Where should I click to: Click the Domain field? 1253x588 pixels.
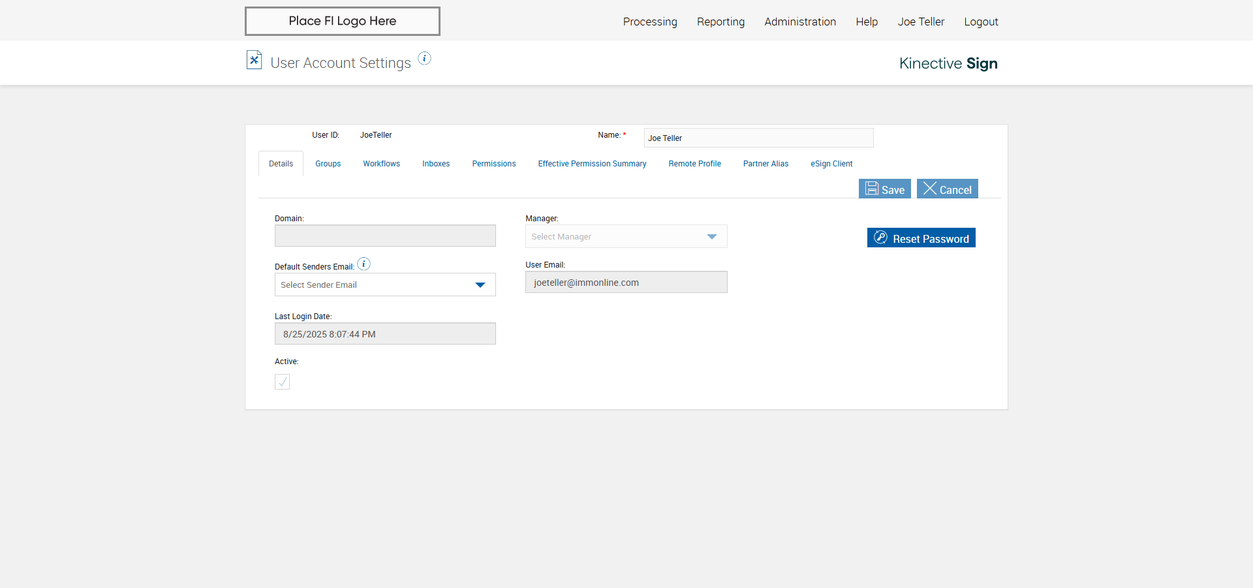pyautogui.click(x=385, y=236)
